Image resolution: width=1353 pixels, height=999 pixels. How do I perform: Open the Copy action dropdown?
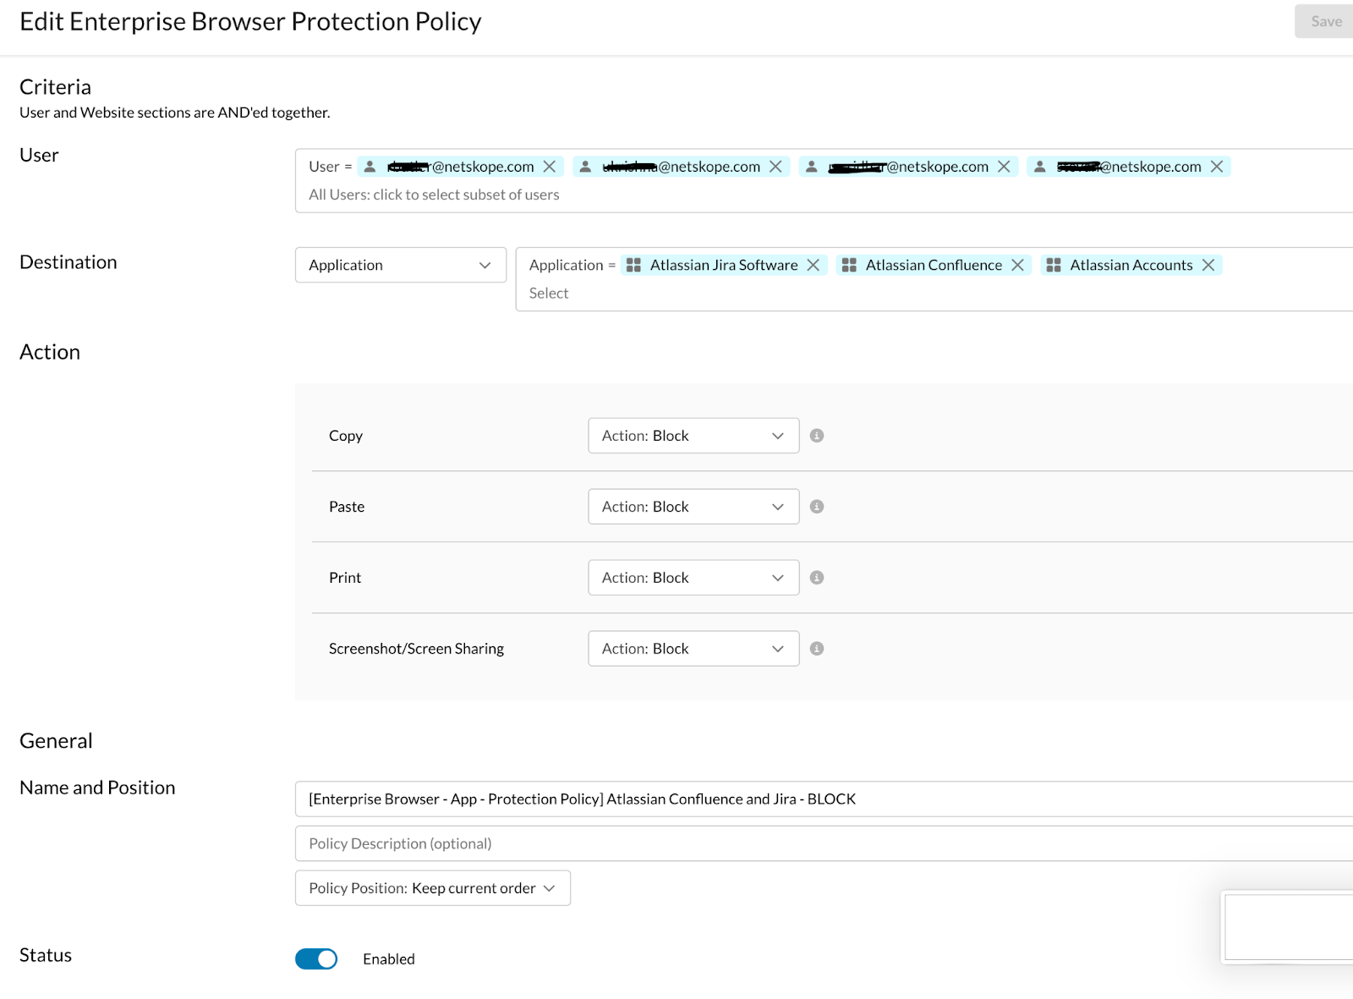[693, 436]
